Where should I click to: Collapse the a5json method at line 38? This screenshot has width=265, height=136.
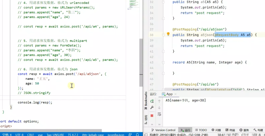163,35
